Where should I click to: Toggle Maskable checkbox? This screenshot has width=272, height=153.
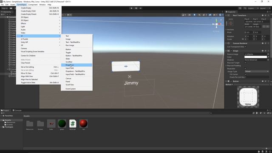[x=246, y=69]
